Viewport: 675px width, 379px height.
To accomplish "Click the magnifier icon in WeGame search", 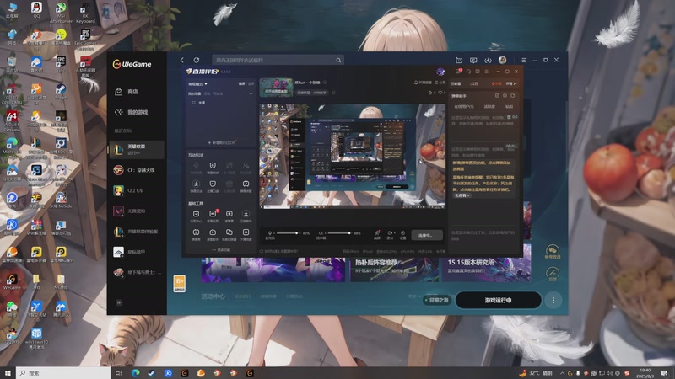I will (338, 60).
